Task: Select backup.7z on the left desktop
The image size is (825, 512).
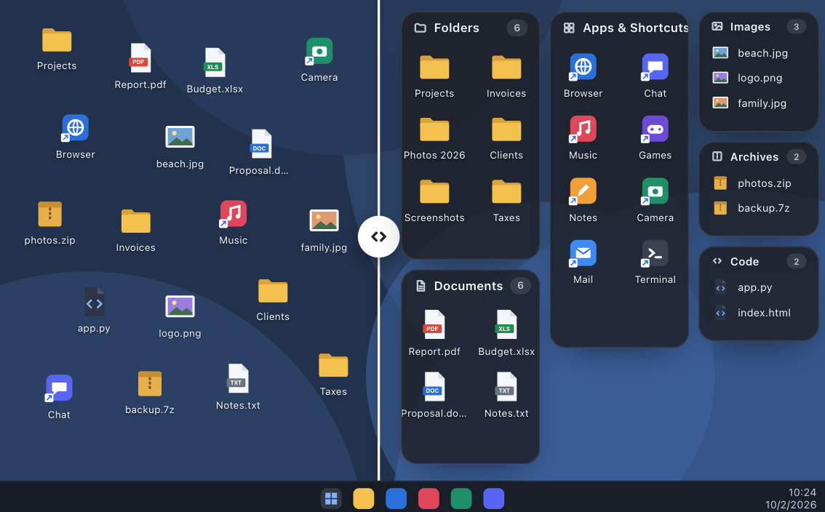Action: coord(149,391)
